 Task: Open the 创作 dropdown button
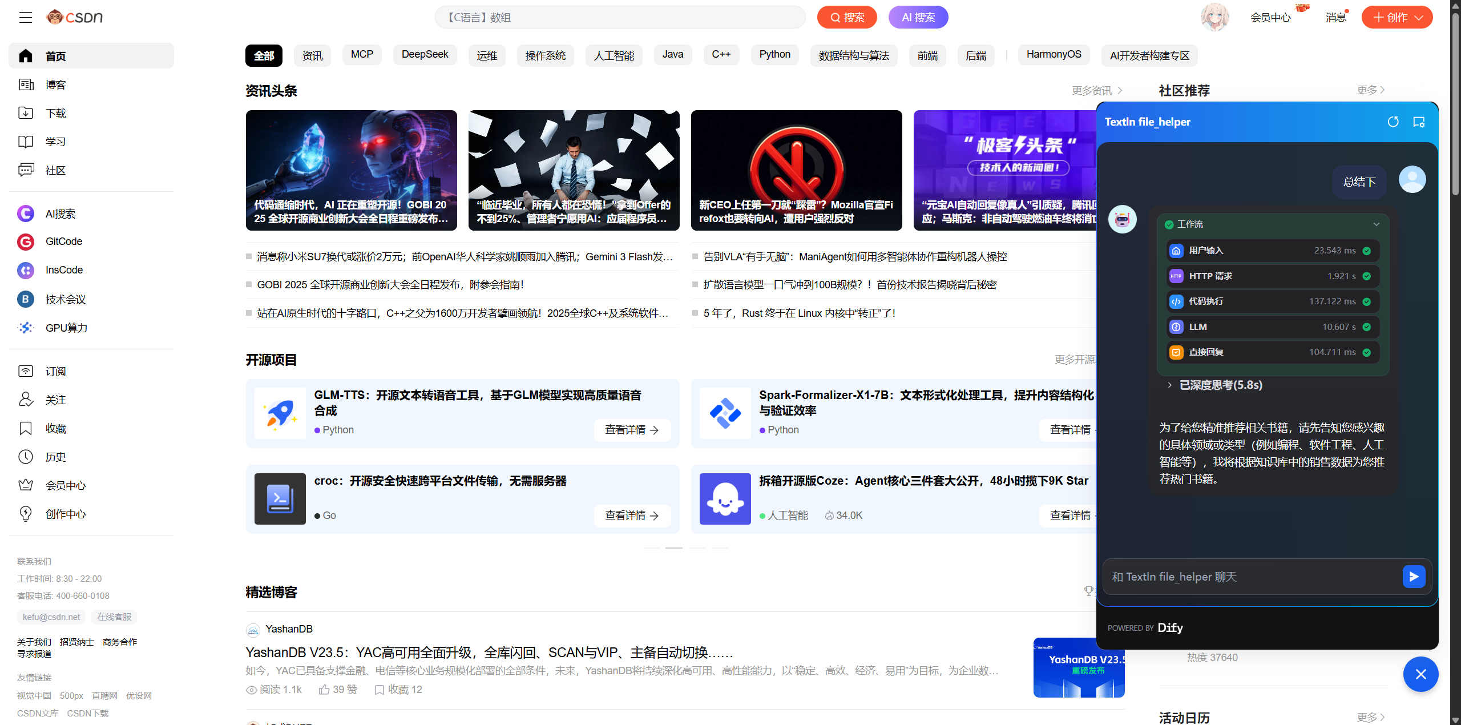tap(1397, 17)
